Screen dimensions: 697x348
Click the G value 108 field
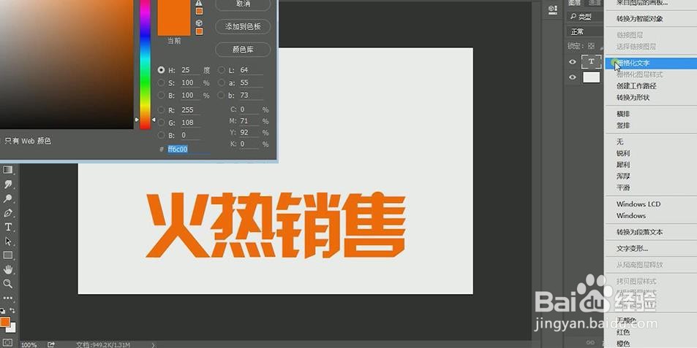(190, 123)
